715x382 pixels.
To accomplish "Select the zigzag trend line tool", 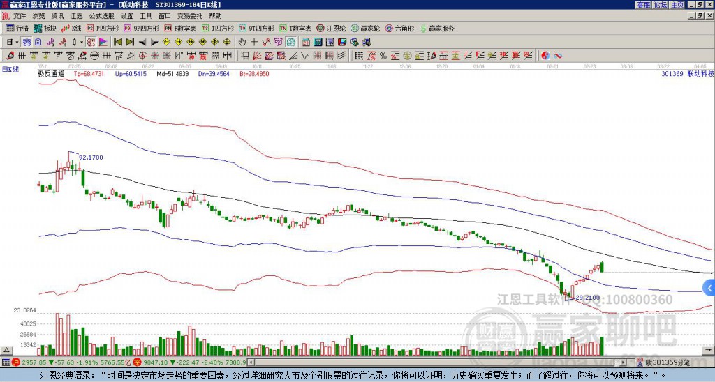I will pos(305,56).
